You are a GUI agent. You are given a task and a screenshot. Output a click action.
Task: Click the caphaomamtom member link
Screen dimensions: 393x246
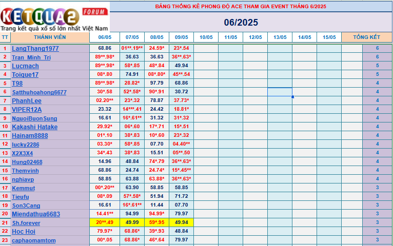(x=34, y=240)
